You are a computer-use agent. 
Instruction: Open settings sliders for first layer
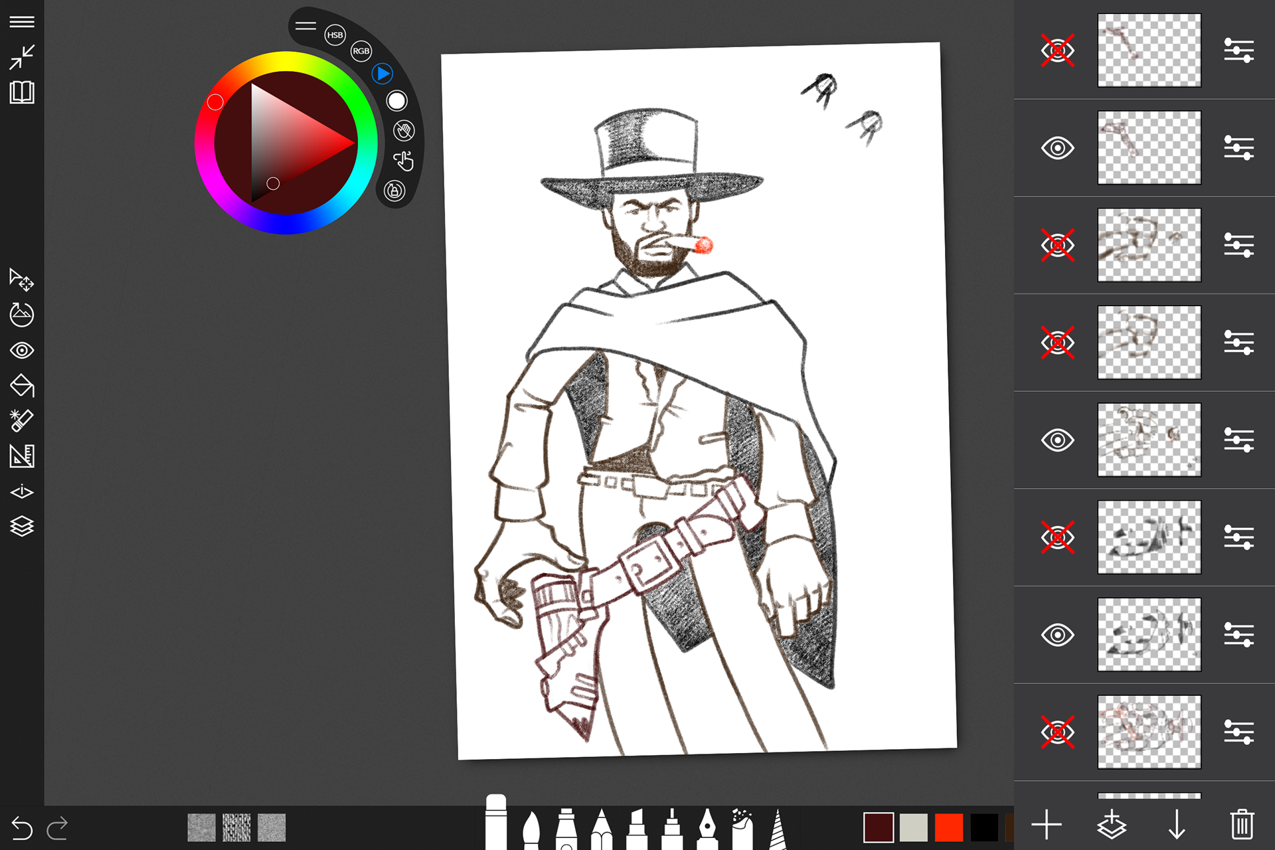click(1239, 50)
